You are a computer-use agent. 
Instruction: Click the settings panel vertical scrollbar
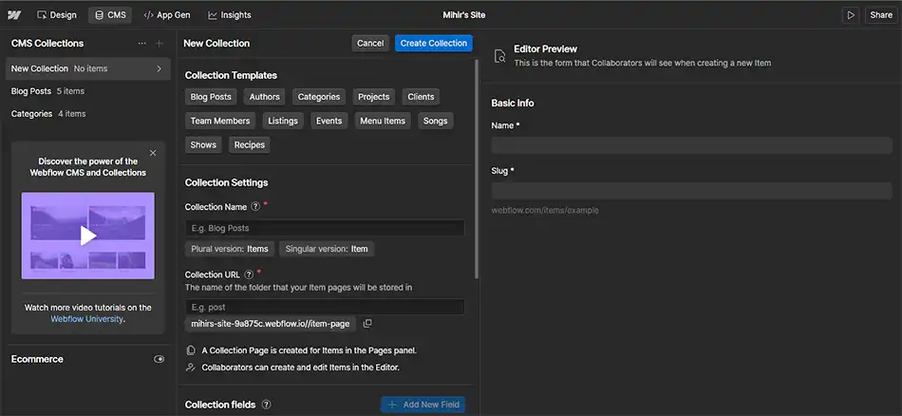pyautogui.click(x=476, y=170)
